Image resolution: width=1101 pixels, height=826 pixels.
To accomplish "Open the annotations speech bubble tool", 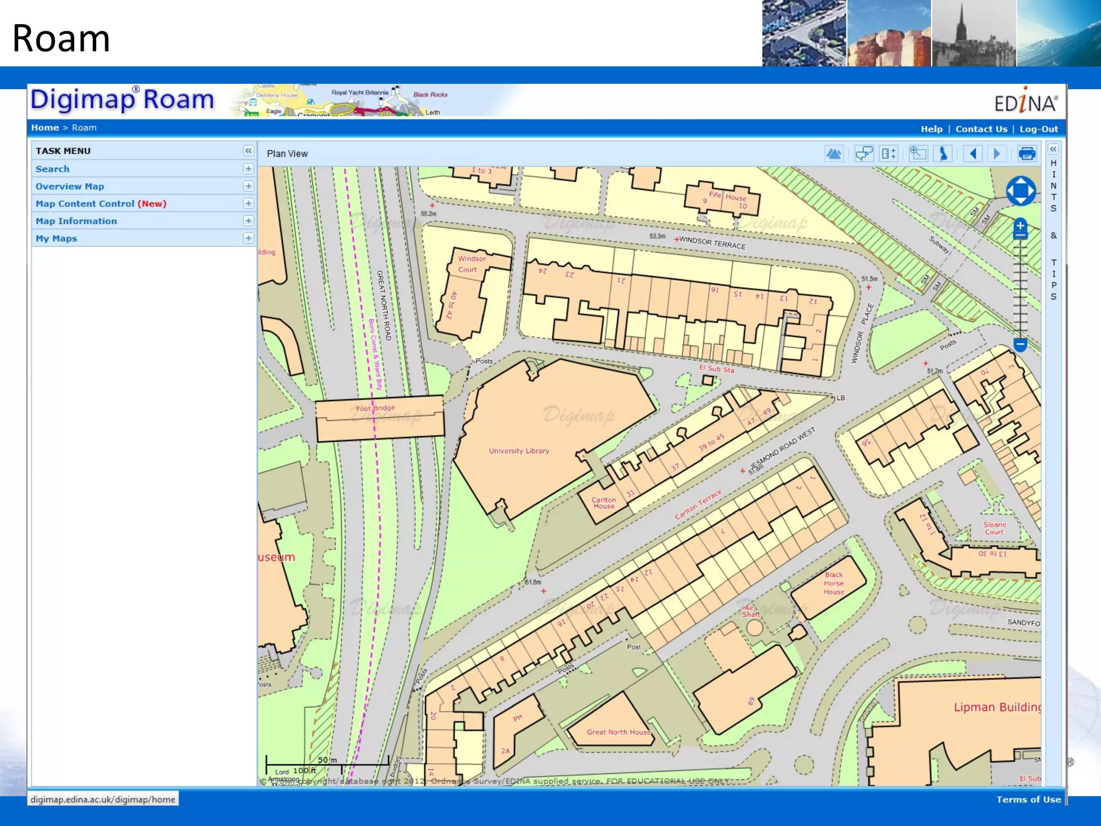I will click(864, 154).
